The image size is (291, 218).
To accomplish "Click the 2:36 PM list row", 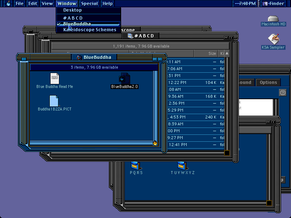I will (196, 103).
